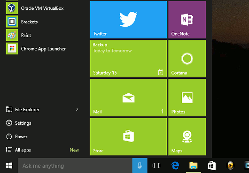Click the File Explorer label
The height and width of the screenshot is (173, 249).
[x=27, y=109]
